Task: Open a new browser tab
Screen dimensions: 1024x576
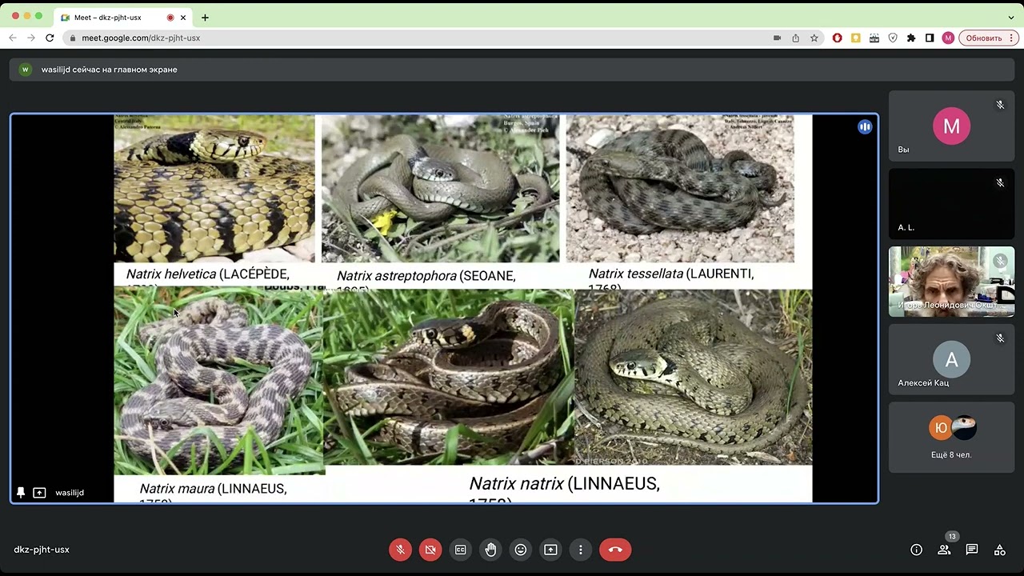Action: 205,18
